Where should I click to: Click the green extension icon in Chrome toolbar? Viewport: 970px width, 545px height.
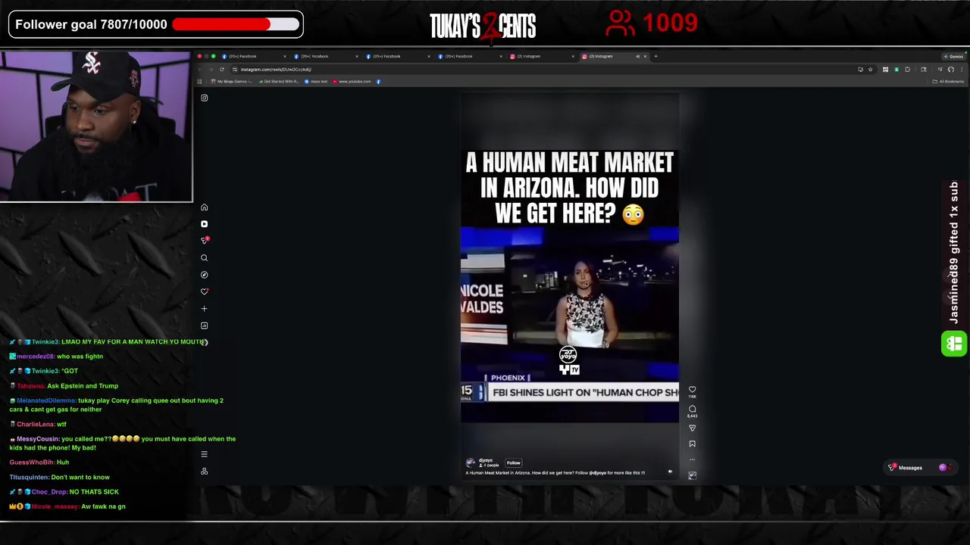(x=896, y=70)
